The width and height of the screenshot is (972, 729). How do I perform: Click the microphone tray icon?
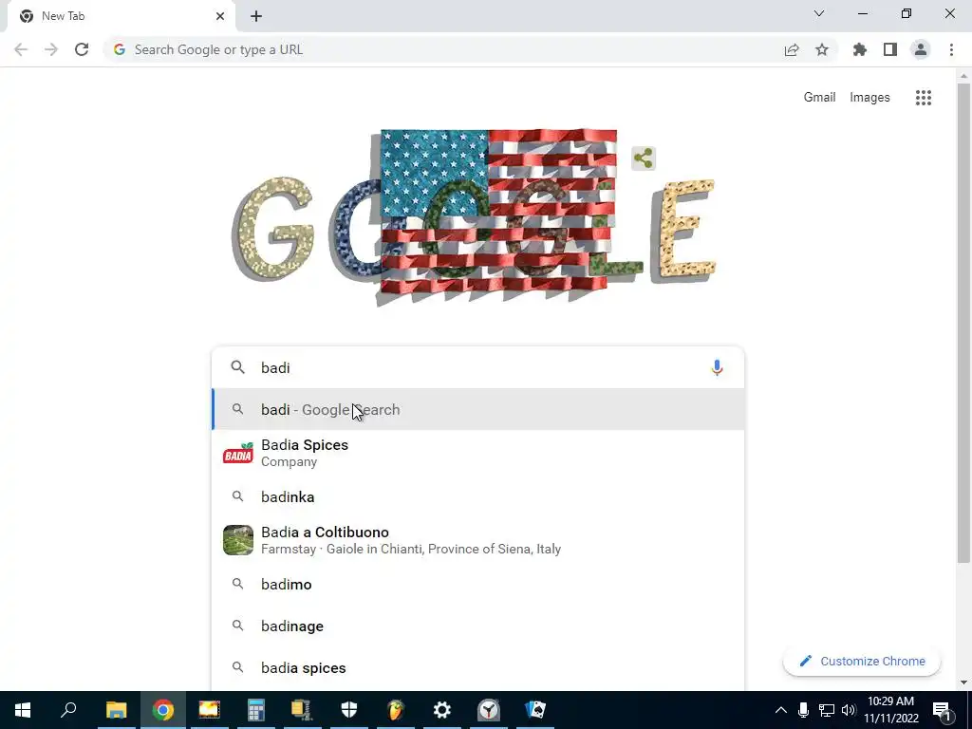click(803, 710)
